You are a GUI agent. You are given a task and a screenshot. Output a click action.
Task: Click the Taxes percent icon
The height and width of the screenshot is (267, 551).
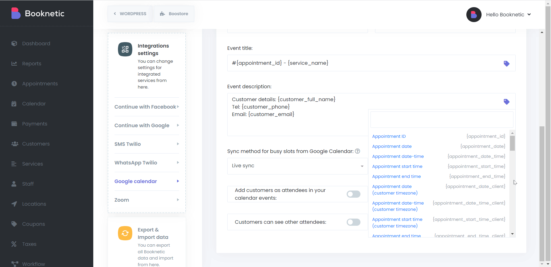(x=14, y=244)
